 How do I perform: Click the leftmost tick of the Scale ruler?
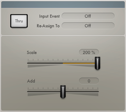tap(28, 61)
